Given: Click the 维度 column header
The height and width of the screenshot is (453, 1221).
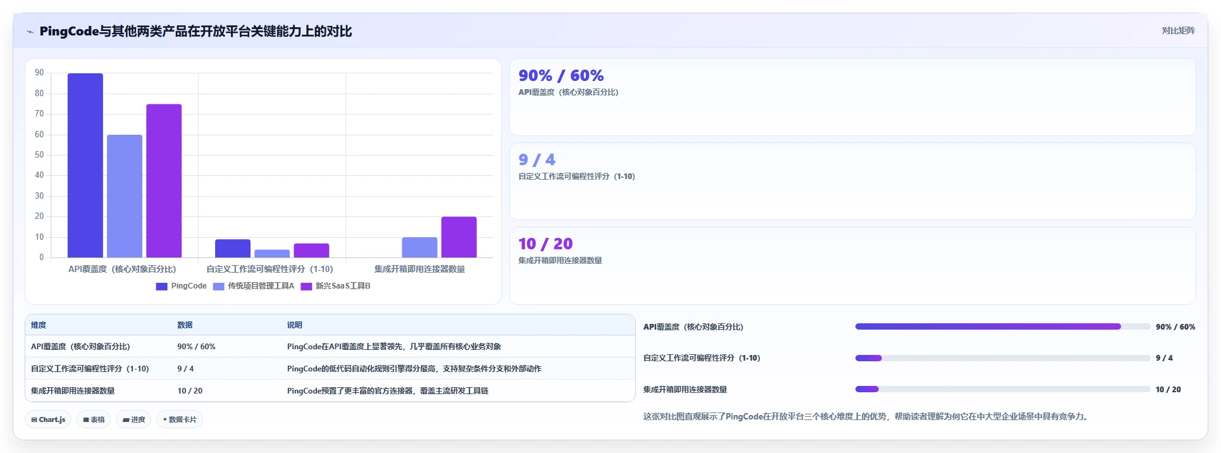Looking at the screenshot, I should pos(39,325).
